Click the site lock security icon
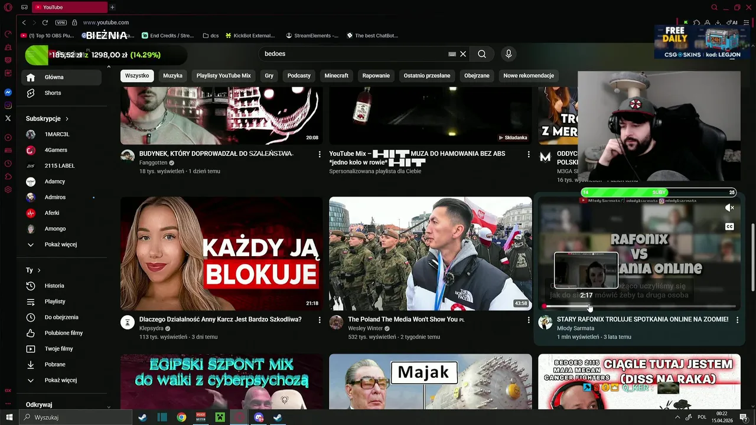Image resolution: width=756 pixels, height=425 pixels. point(74,22)
